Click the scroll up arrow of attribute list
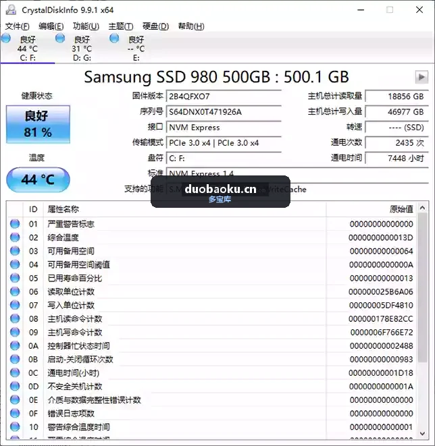Image resolution: width=435 pixels, height=446 pixels. pyautogui.click(x=422, y=208)
